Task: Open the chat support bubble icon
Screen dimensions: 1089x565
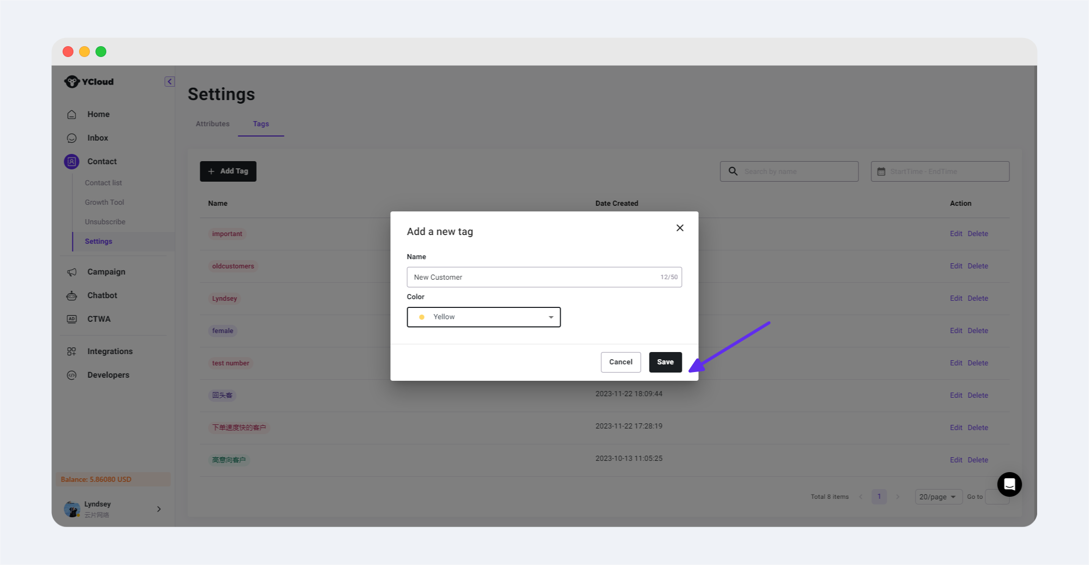Action: click(x=1009, y=484)
